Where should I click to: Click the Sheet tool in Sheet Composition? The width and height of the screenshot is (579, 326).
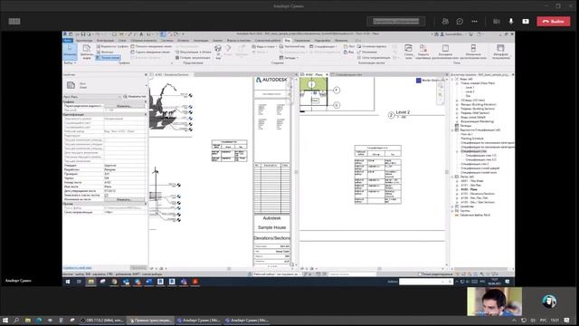349,46
